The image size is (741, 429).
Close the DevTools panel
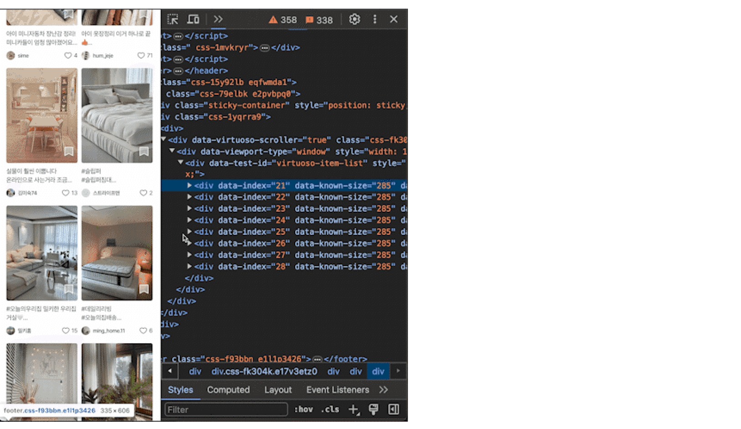pos(393,19)
